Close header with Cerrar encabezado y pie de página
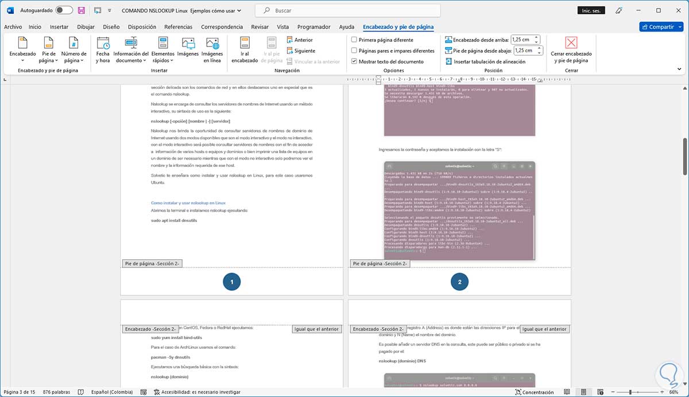The height and width of the screenshot is (397, 689). 571,49
